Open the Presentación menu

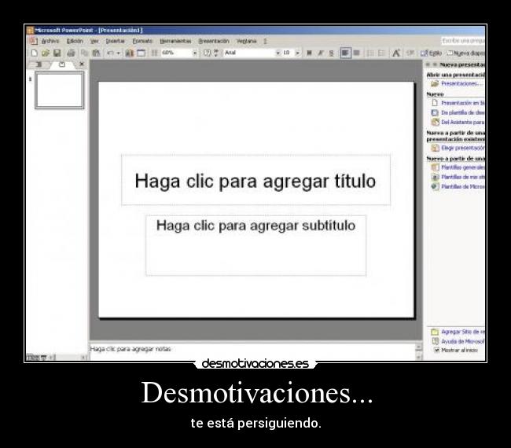[x=214, y=41]
